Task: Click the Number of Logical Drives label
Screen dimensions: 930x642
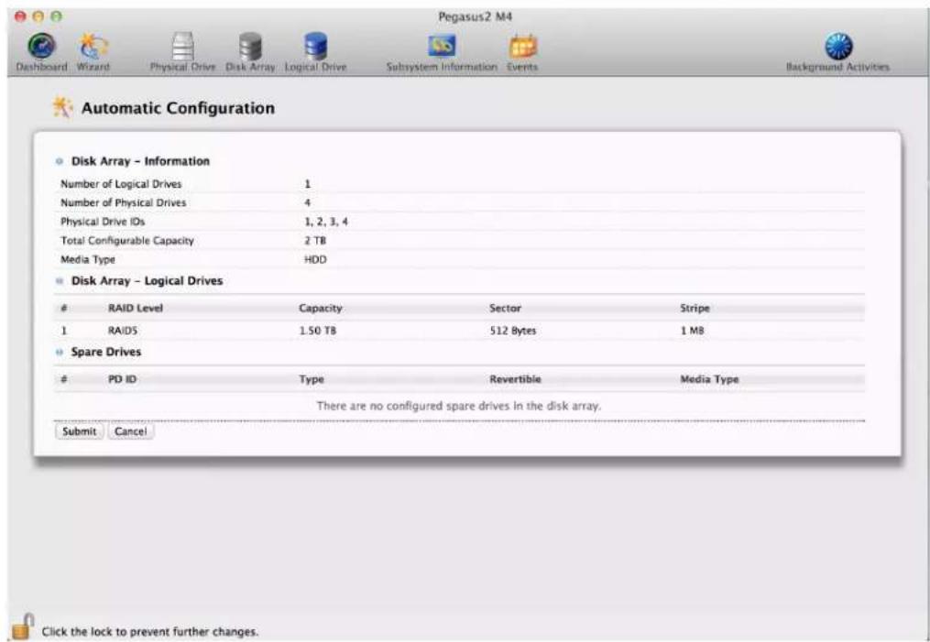Action: [x=121, y=184]
